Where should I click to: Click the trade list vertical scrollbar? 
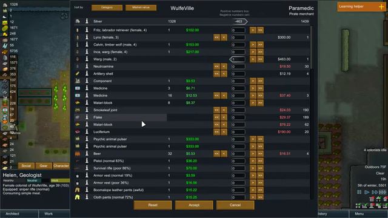pos(311,47)
